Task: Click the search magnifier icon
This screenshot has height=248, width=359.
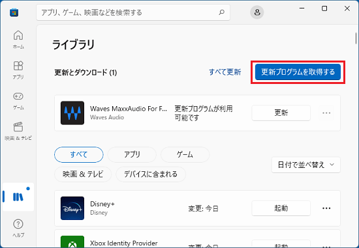Action: tap(221, 12)
